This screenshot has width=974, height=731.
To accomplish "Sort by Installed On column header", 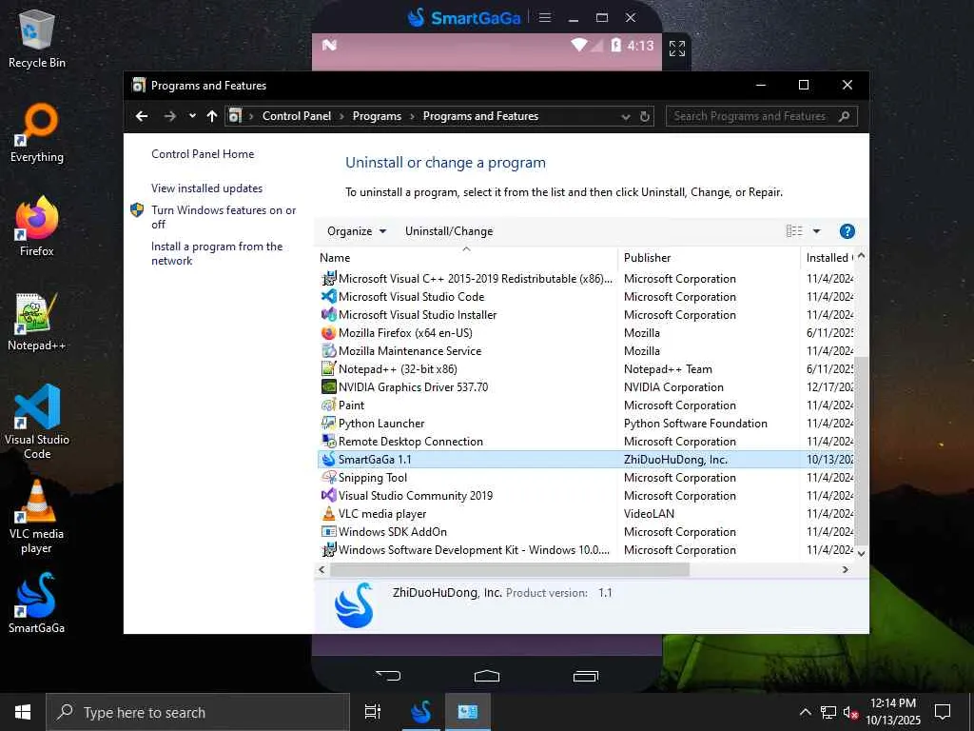I will (828, 257).
